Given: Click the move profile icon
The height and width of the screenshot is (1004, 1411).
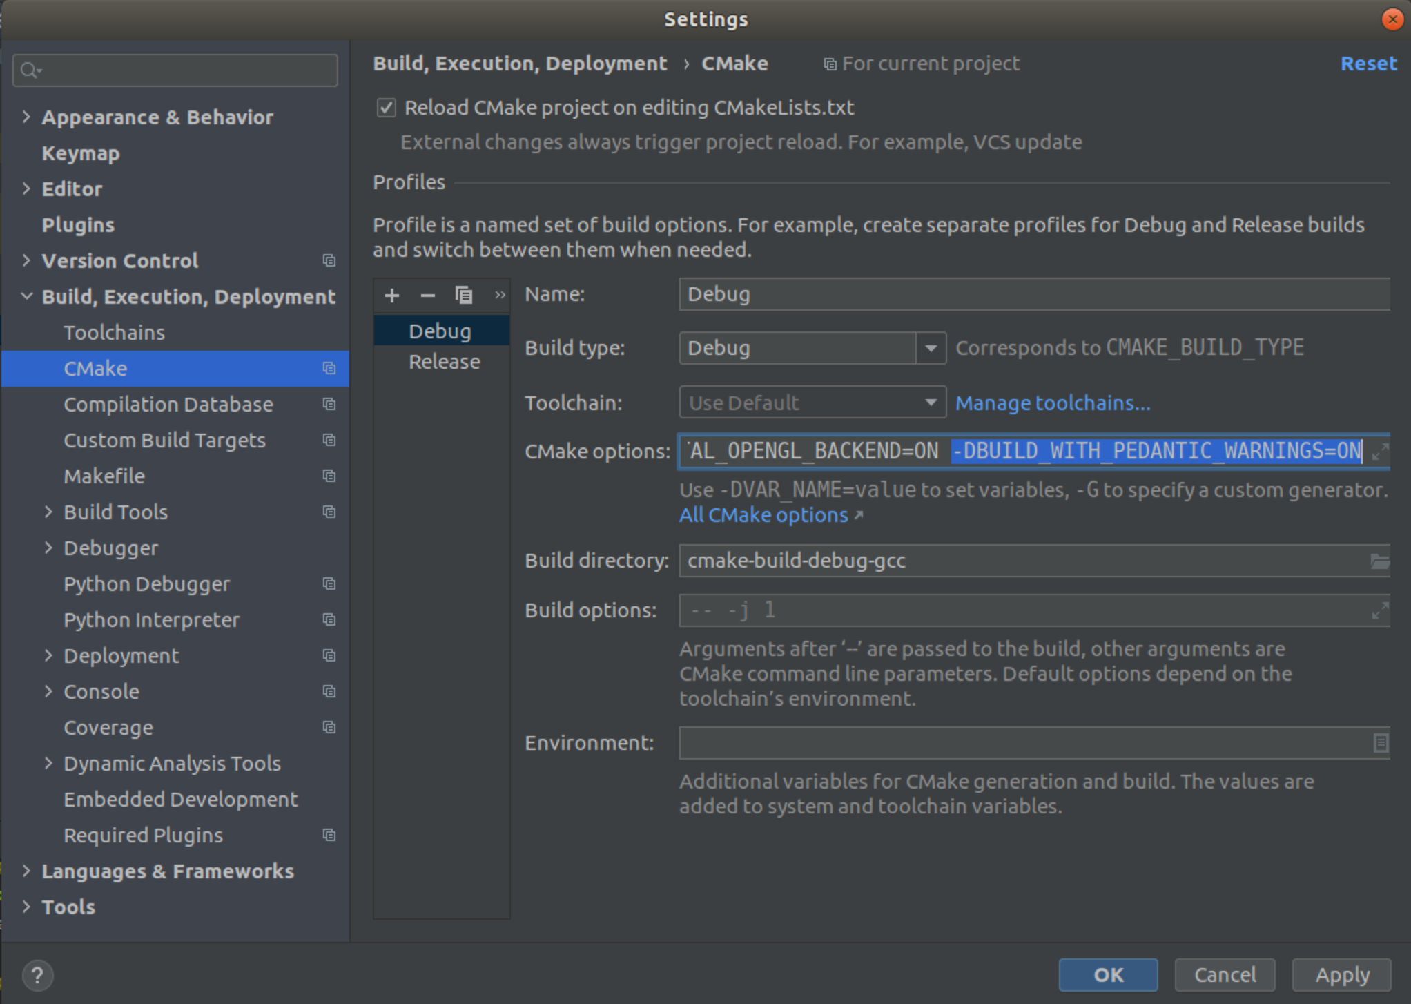Looking at the screenshot, I should (x=498, y=294).
